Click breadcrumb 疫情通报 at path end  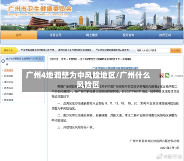click(127, 59)
